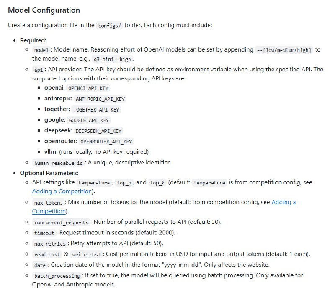Click the write_cost parameter name

(87, 254)
